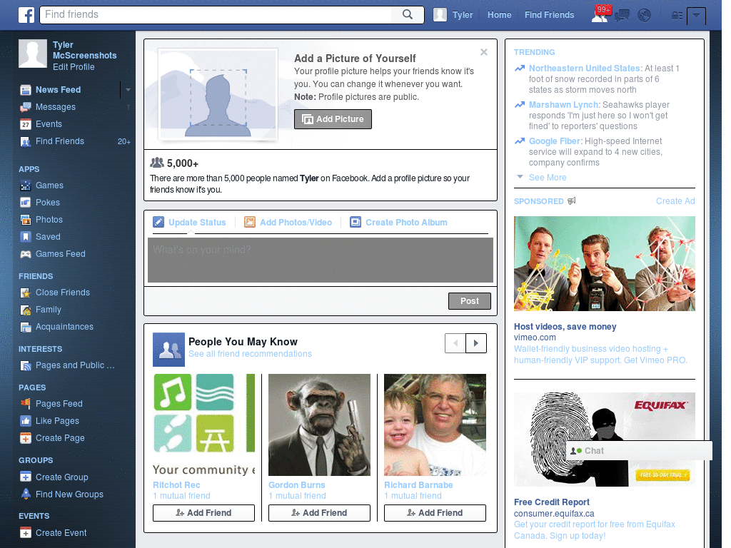Click Edit Profile link
This screenshot has height=548, width=731.
coord(74,67)
